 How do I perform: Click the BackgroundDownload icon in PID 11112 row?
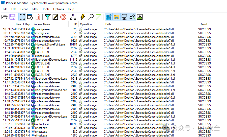(33, 59)
